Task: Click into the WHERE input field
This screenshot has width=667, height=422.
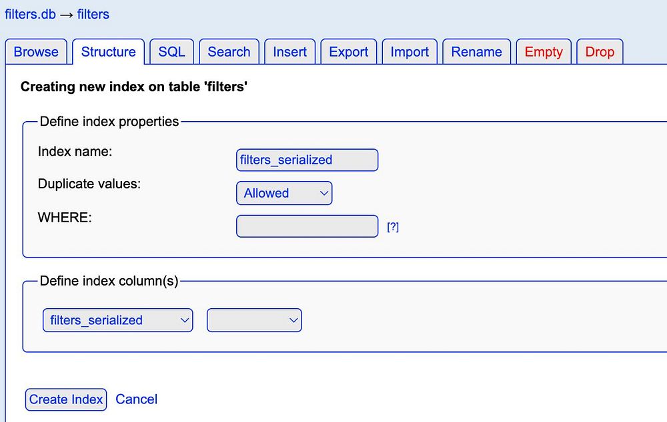Action: tap(307, 226)
